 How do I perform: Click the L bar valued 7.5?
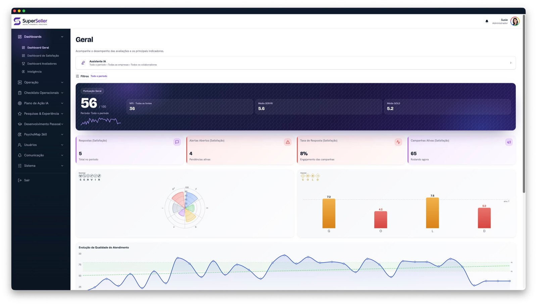432,213
